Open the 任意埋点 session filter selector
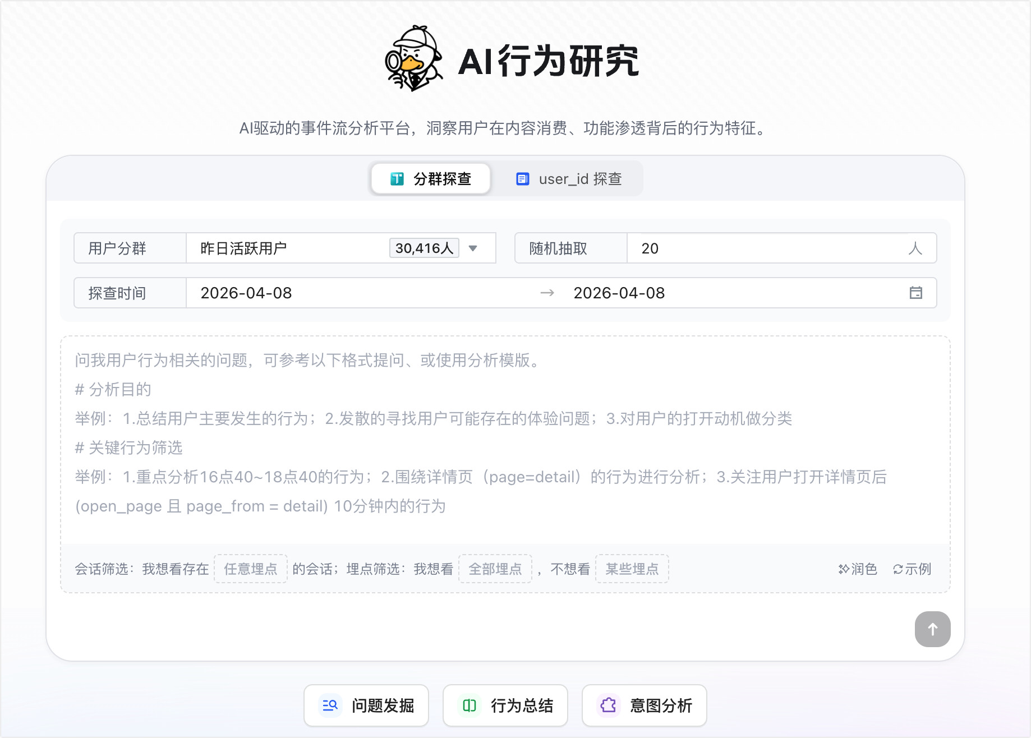 tap(251, 569)
